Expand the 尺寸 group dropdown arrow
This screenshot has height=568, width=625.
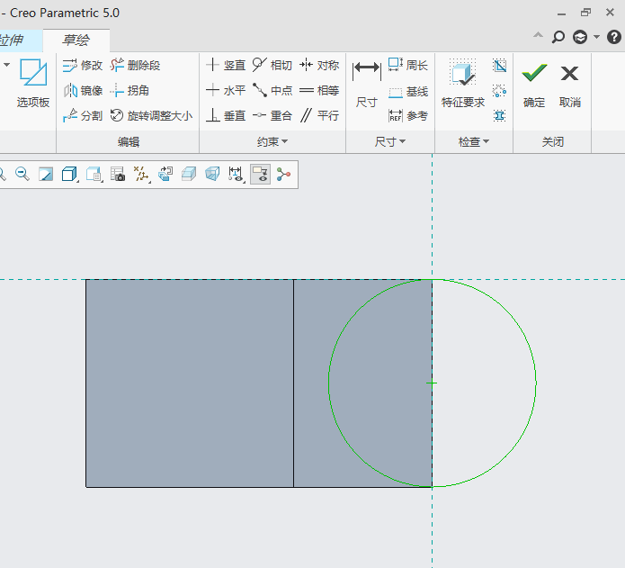coord(390,142)
